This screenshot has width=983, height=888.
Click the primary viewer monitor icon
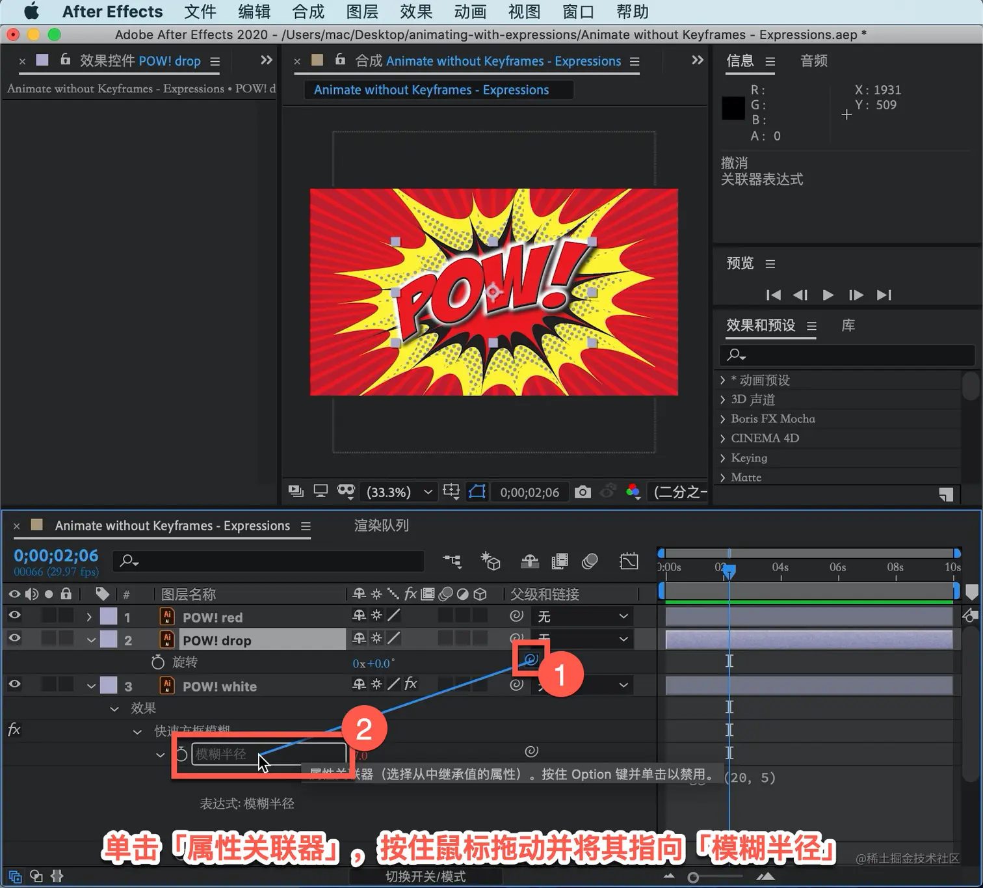click(x=321, y=491)
